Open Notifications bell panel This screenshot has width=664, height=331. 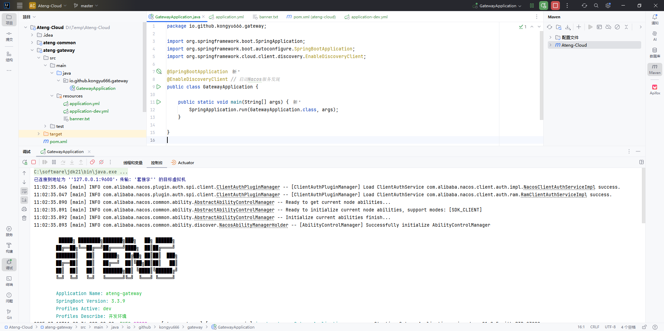[655, 19]
